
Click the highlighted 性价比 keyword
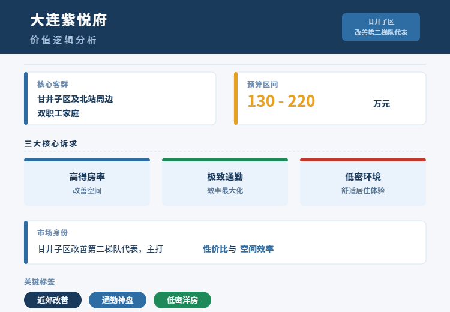pos(215,249)
